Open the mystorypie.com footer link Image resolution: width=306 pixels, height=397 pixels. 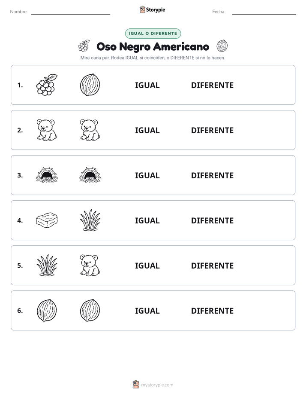click(153, 385)
